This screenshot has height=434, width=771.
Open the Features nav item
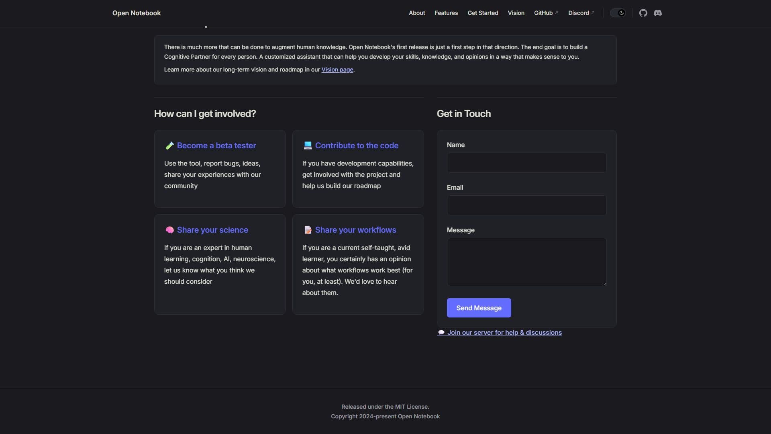point(446,13)
